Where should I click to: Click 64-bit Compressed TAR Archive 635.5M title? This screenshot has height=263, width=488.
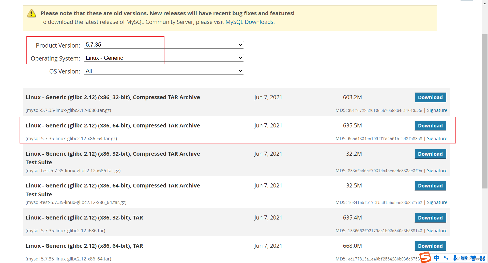(113, 126)
